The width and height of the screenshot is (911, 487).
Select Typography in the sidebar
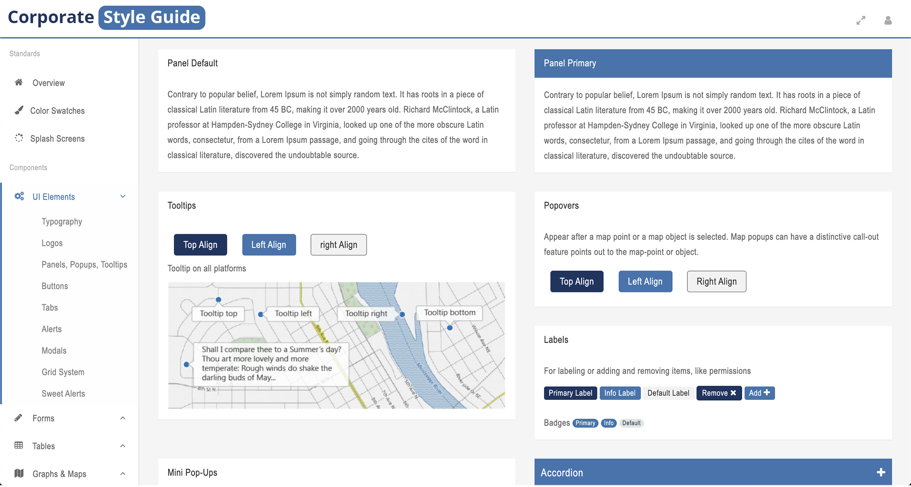(x=61, y=221)
